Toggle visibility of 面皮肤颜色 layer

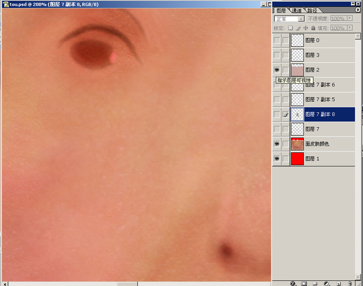[x=277, y=144]
